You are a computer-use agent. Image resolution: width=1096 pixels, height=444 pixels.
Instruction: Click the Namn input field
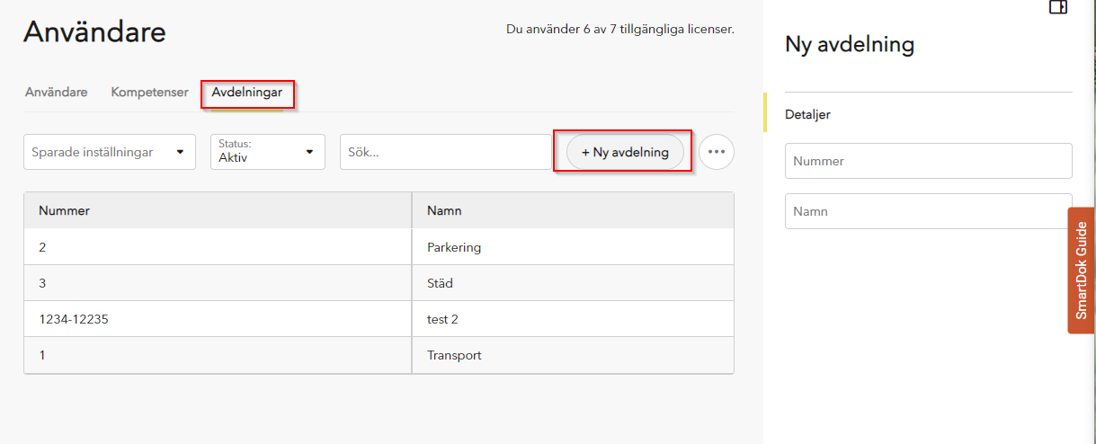tap(929, 211)
